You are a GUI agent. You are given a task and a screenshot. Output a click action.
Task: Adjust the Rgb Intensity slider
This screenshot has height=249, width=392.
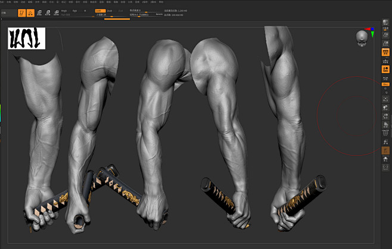77,15
